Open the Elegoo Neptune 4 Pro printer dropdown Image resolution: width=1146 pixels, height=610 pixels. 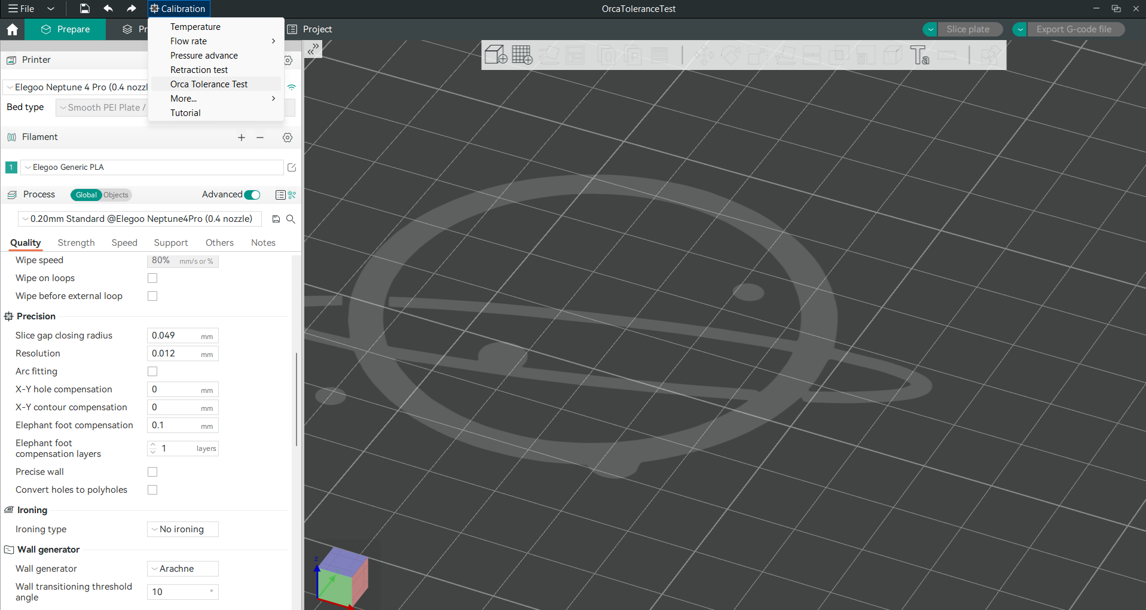point(77,87)
